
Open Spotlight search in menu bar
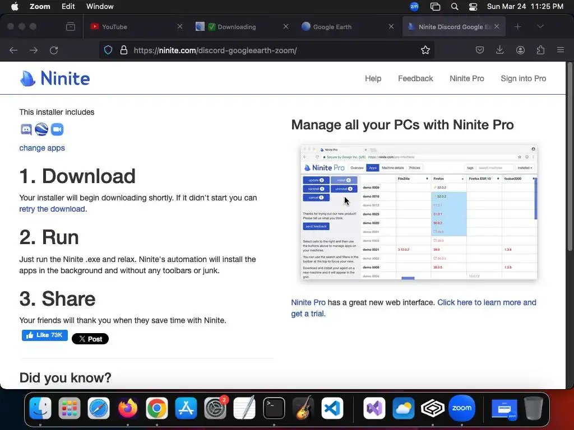(x=454, y=7)
